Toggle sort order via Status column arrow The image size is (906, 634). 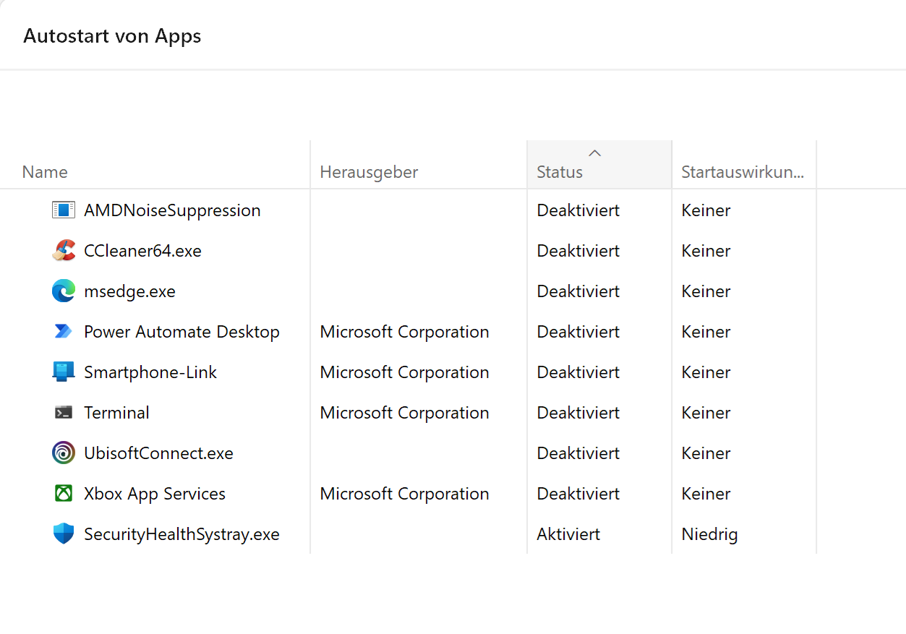595,153
